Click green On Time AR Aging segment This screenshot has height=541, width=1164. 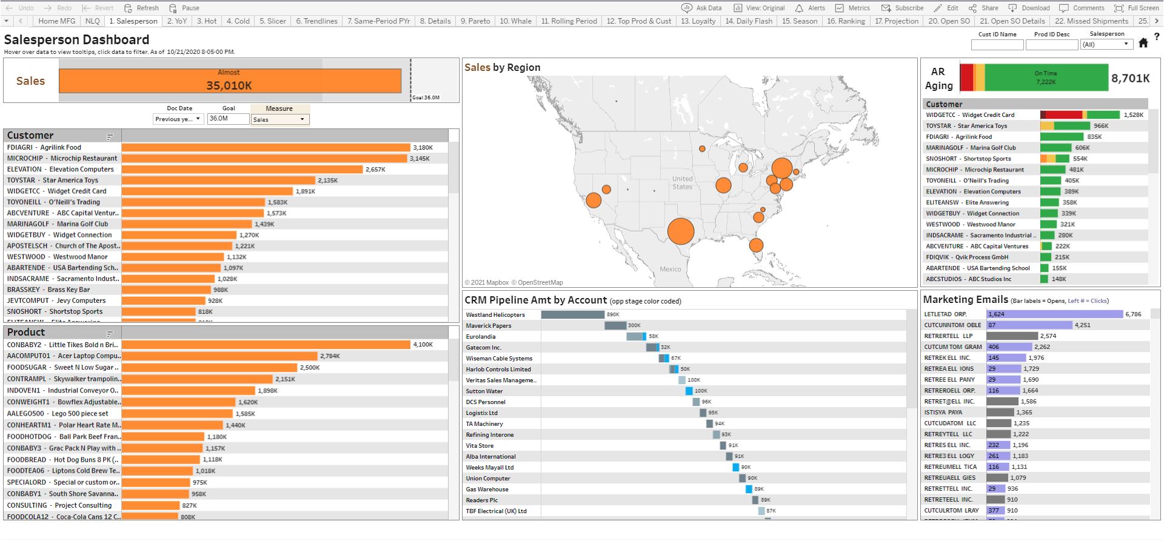(1046, 78)
